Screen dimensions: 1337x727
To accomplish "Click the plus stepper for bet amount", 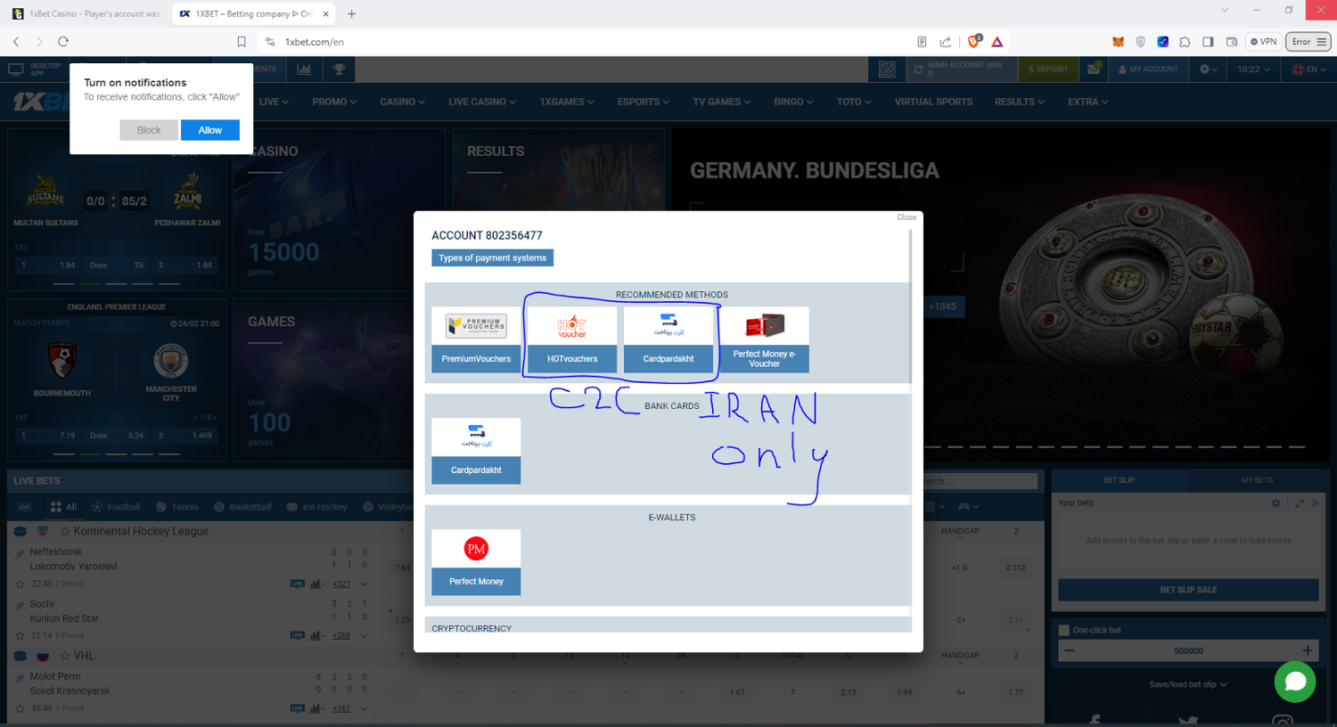I will click(x=1307, y=650).
